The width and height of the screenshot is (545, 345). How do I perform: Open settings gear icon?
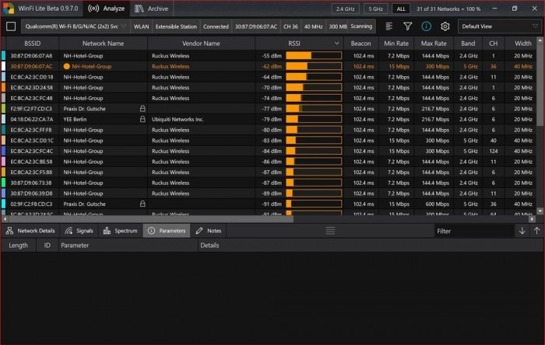tap(445, 26)
